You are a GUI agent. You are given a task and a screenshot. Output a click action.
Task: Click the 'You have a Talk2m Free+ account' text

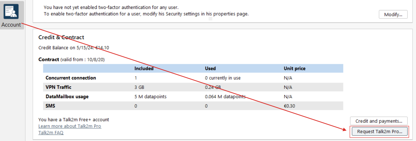[74, 119]
